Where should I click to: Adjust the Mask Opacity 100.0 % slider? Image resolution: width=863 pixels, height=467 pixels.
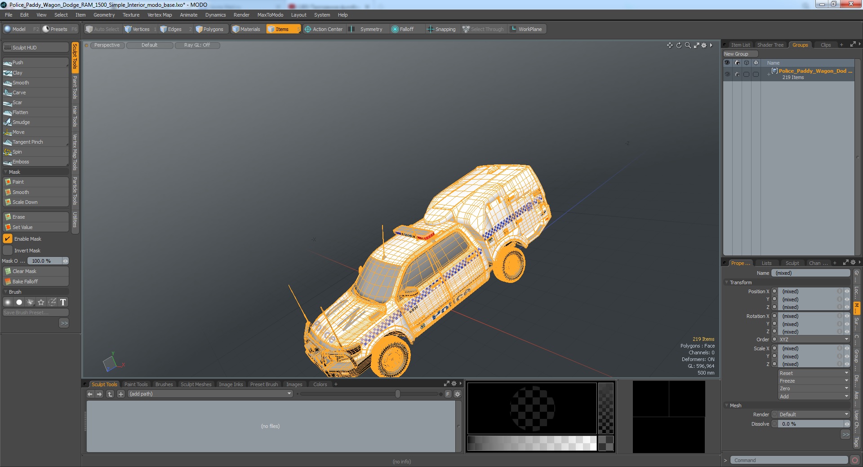[x=48, y=261]
